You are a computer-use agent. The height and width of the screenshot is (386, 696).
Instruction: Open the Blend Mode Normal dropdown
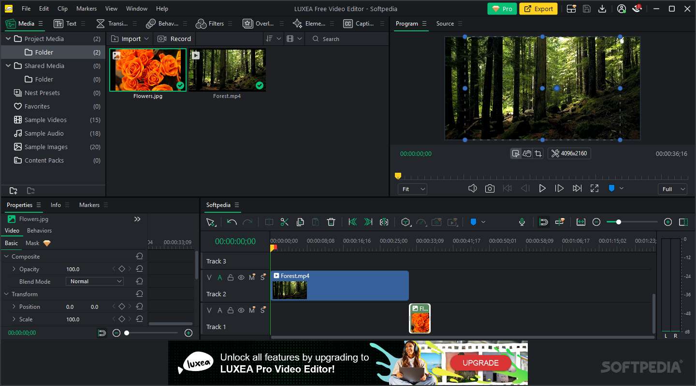[x=95, y=281]
